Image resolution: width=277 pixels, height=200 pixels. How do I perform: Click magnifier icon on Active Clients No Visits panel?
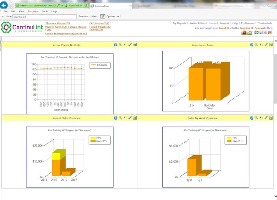(120, 45)
